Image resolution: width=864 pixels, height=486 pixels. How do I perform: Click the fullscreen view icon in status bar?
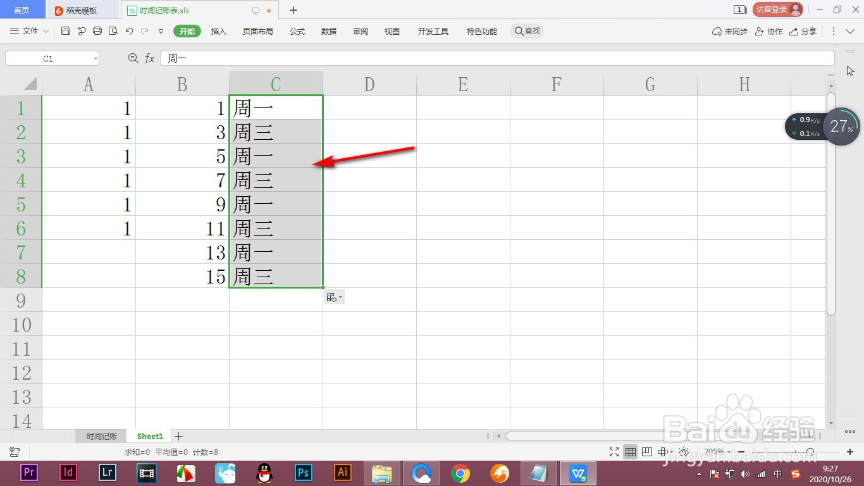pos(614,452)
